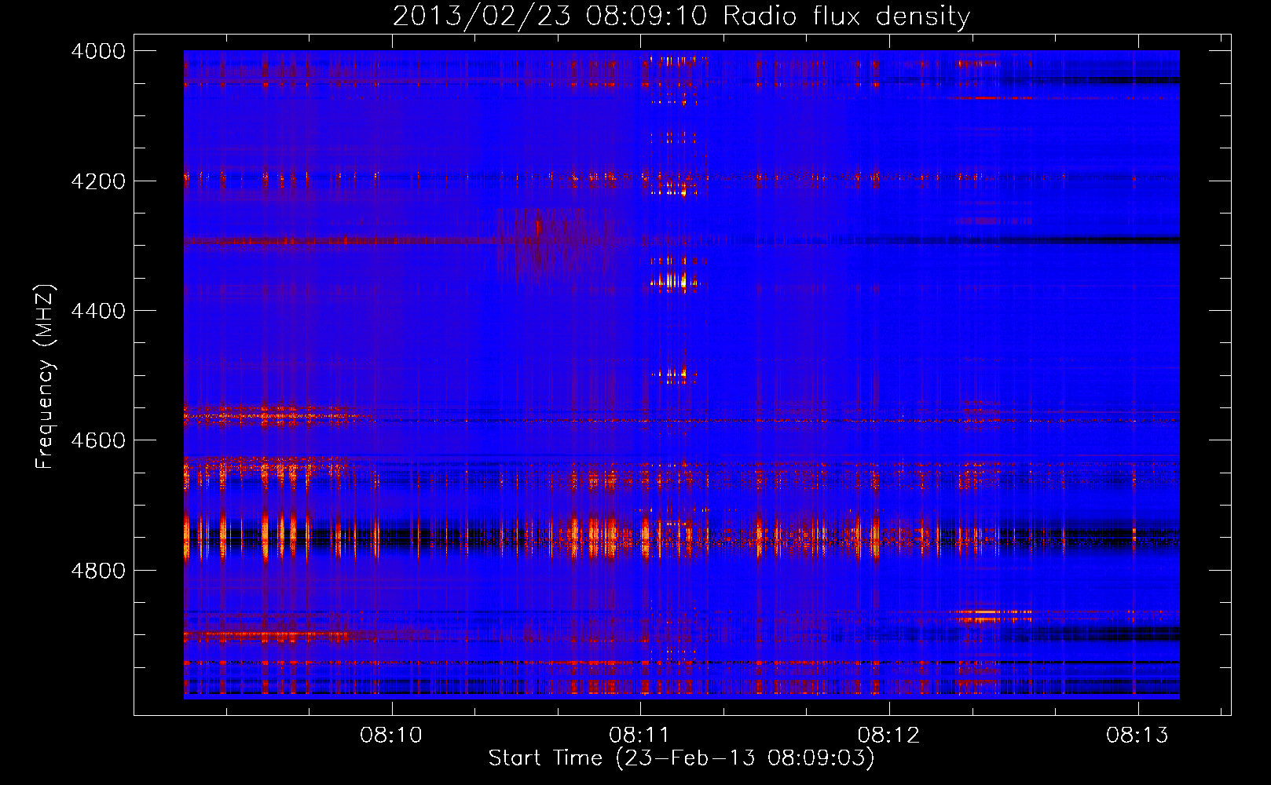Click the 08:11 time axis label

tap(640, 736)
